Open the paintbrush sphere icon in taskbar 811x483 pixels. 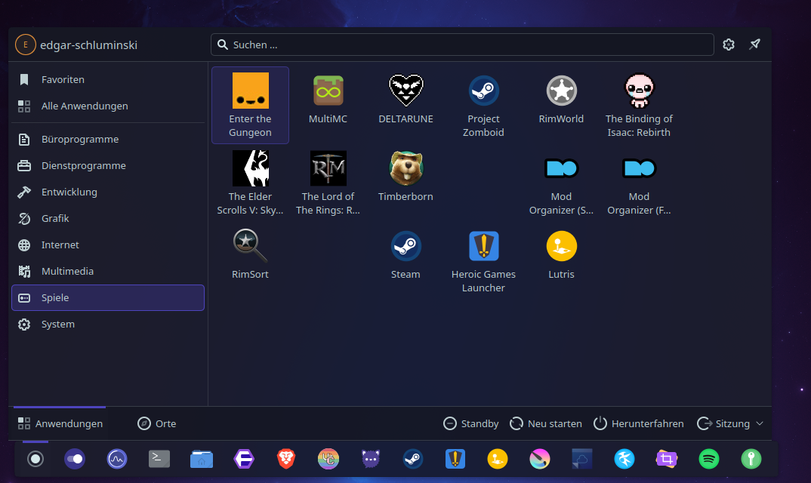[540, 459]
